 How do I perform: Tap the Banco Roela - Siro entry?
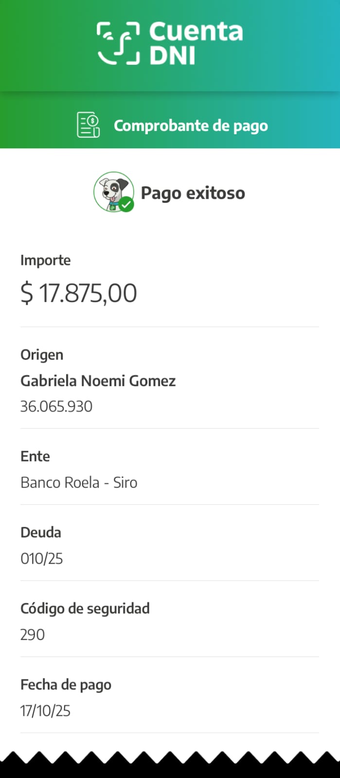79,482
